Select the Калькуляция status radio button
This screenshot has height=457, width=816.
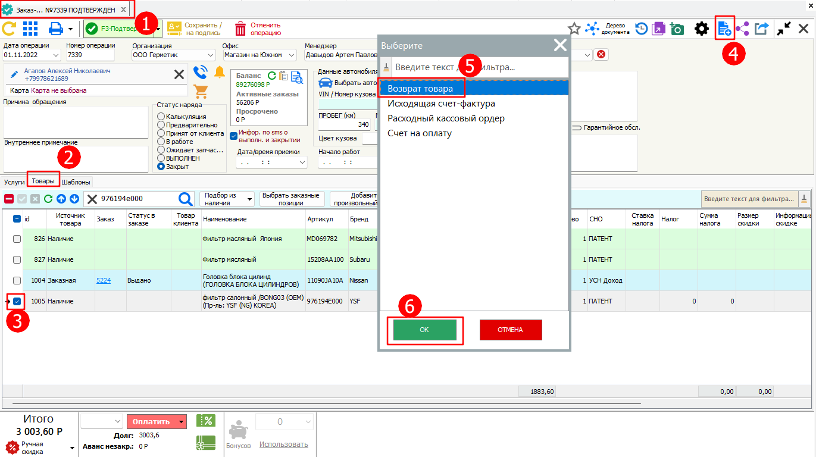161,117
